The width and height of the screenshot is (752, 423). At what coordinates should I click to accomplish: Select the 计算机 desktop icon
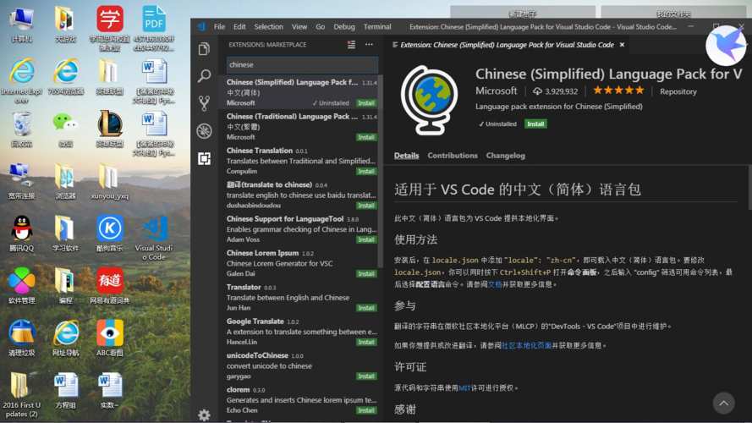coord(22,24)
